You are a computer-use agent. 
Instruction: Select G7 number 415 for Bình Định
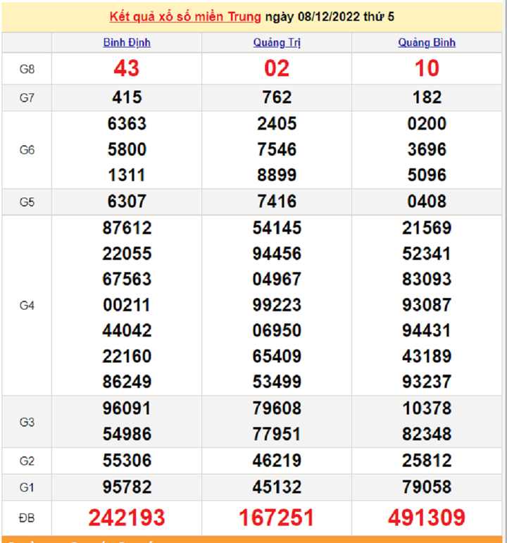[x=127, y=97]
